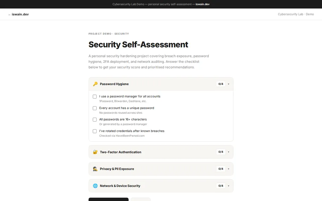Click the Privacy & PII Exposure header title
Image resolution: width=322 pixels, height=201 pixels.
[x=117, y=169]
